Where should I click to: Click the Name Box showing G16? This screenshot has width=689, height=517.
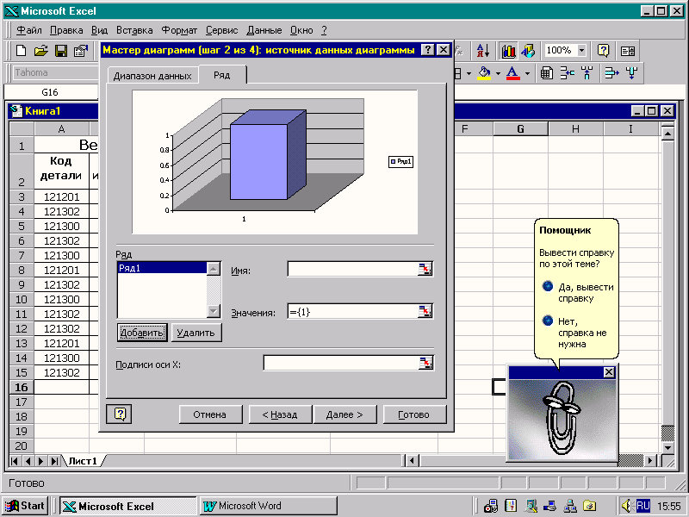coord(50,92)
